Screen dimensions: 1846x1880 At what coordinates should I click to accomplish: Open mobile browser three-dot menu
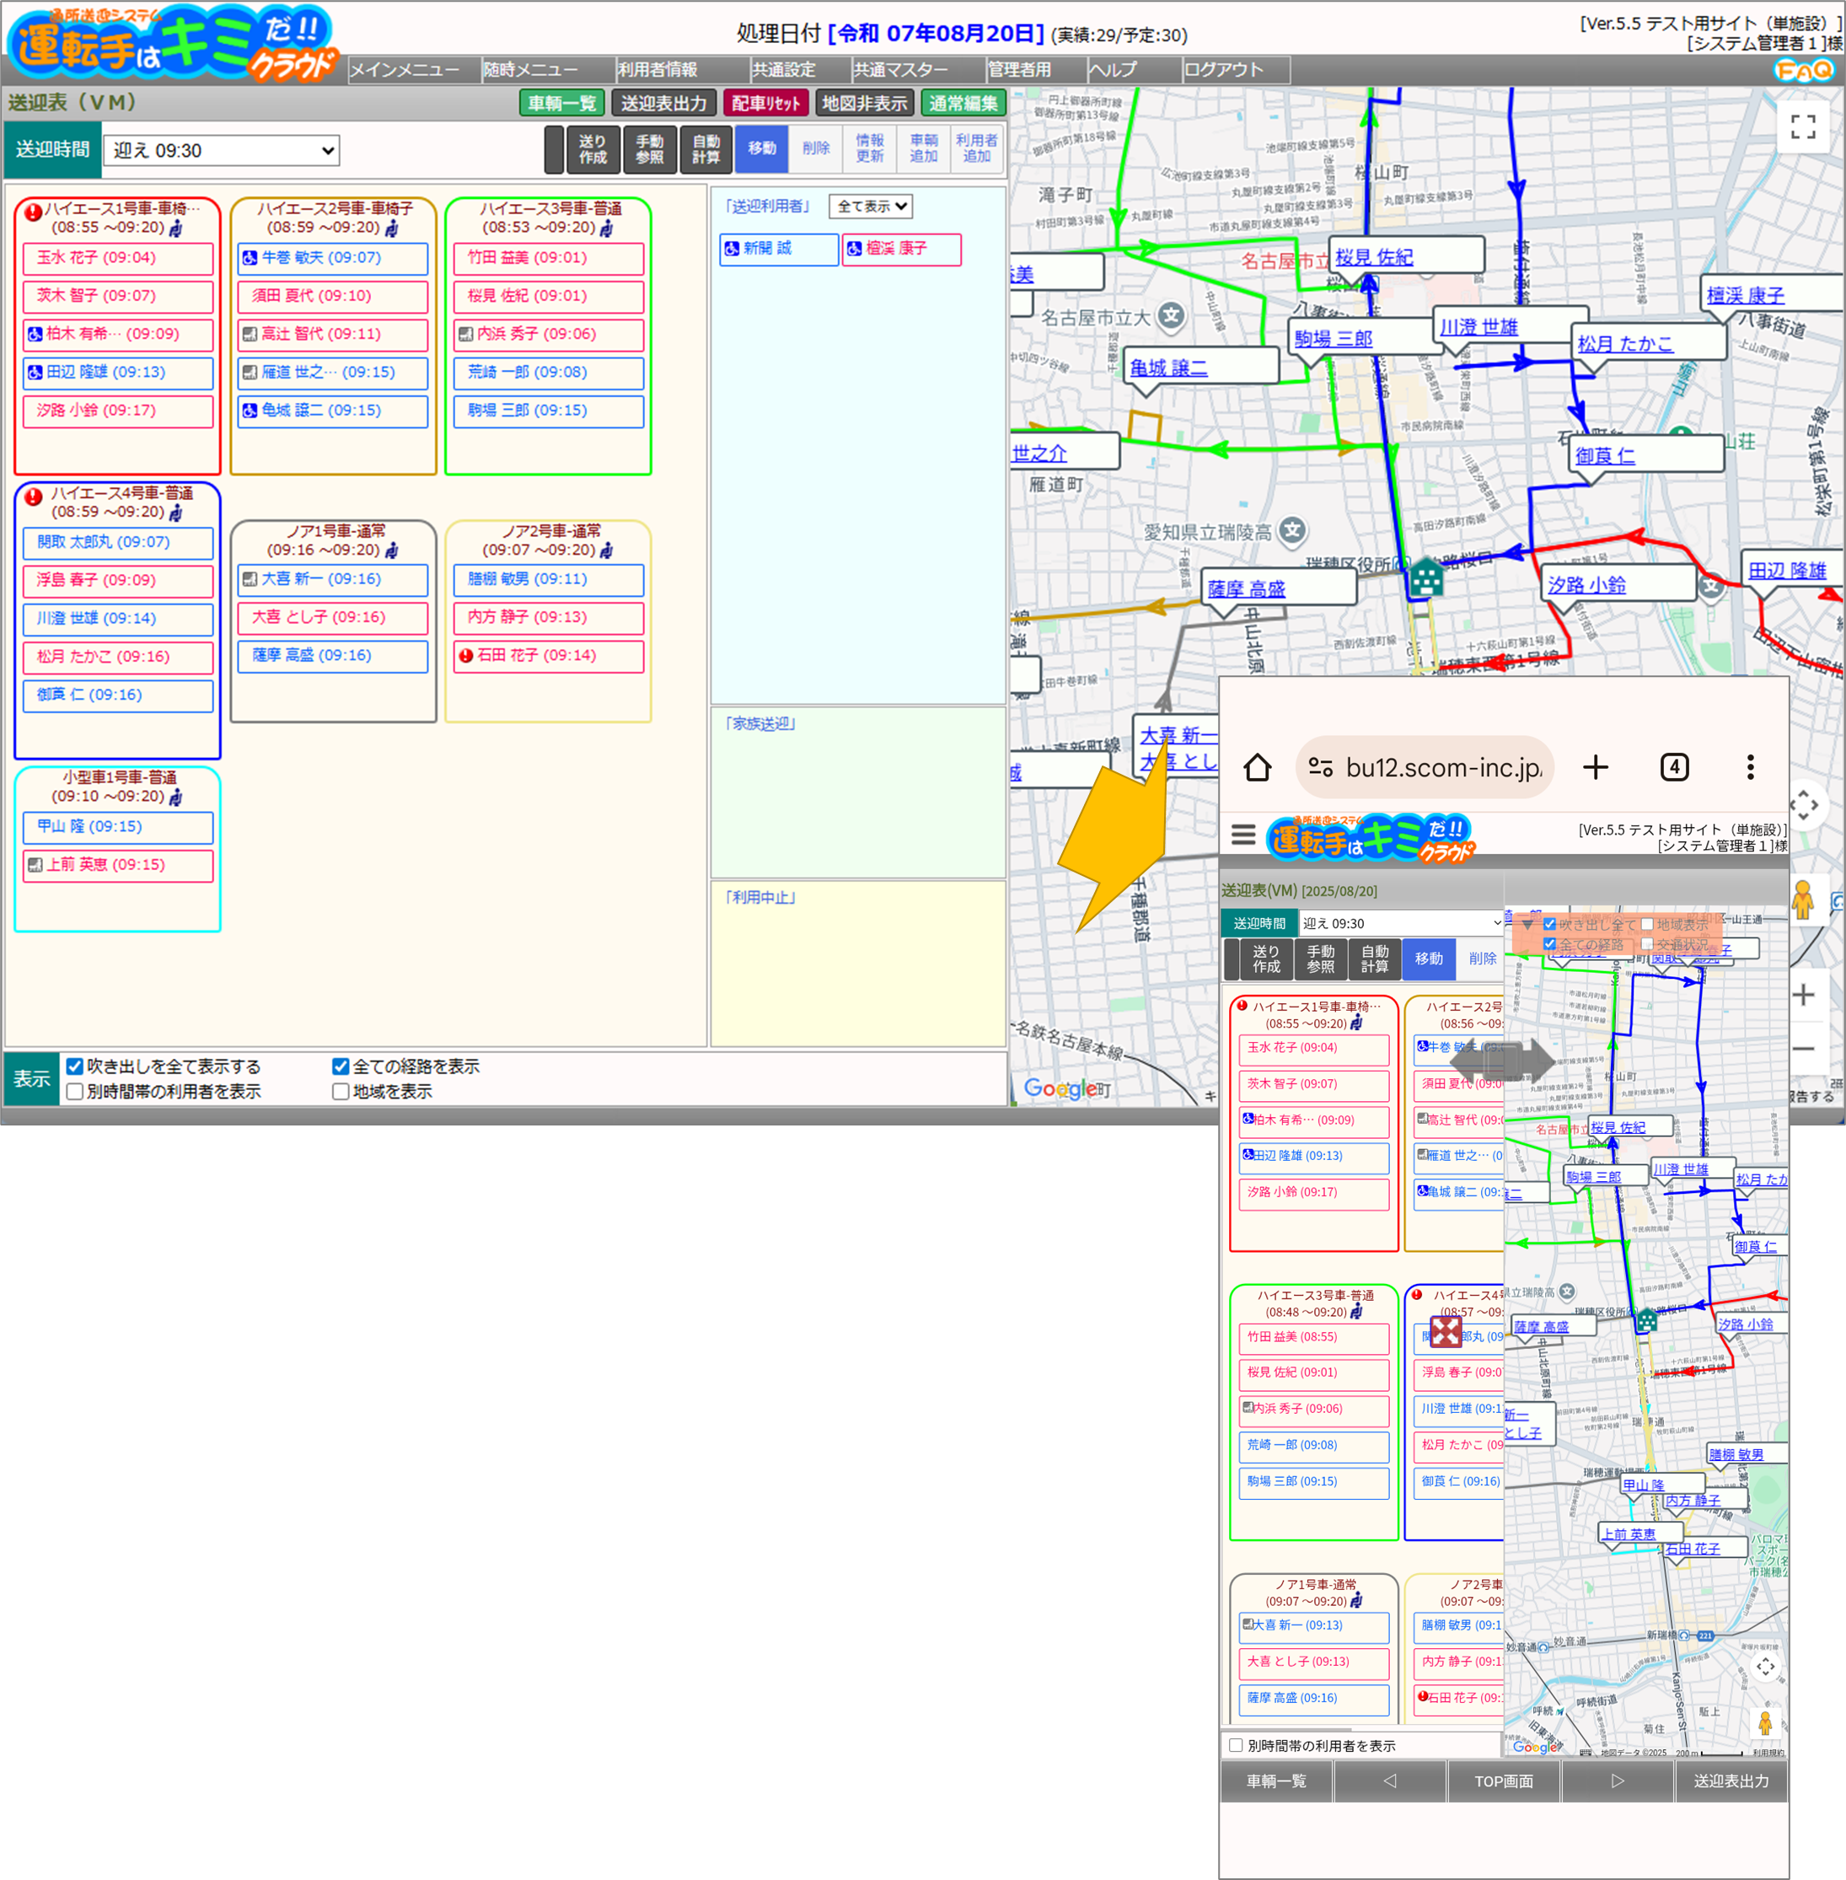coord(1749,767)
